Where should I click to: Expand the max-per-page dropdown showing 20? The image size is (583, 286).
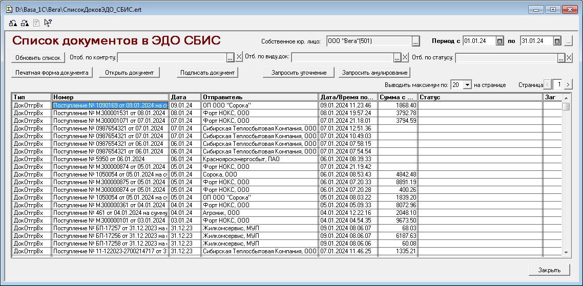pos(467,85)
